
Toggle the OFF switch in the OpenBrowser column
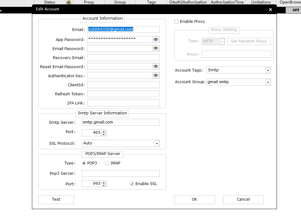point(295,10)
